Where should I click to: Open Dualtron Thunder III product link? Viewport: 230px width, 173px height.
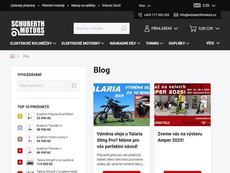49,126
